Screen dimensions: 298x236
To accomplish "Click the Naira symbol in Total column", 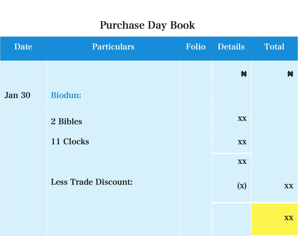I will (x=290, y=74).
